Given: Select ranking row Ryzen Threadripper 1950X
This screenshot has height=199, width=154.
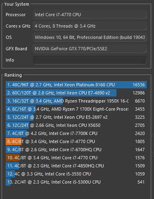Looking at the screenshot, I should pyautogui.click(x=76, y=101).
